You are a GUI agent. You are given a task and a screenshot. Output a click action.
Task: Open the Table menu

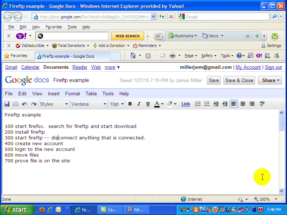91,94
